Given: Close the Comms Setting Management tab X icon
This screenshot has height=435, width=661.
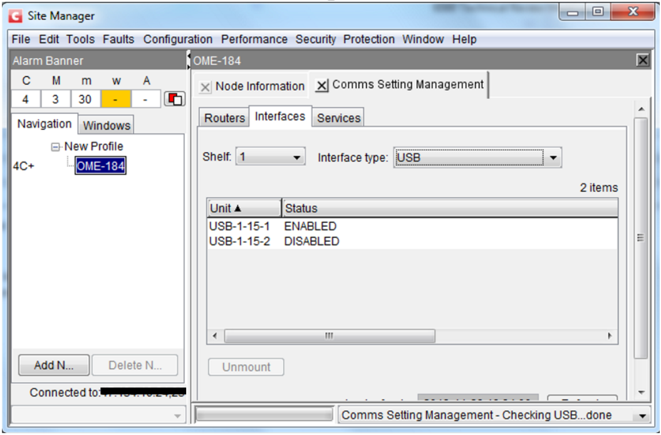Looking at the screenshot, I should pyautogui.click(x=321, y=85).
